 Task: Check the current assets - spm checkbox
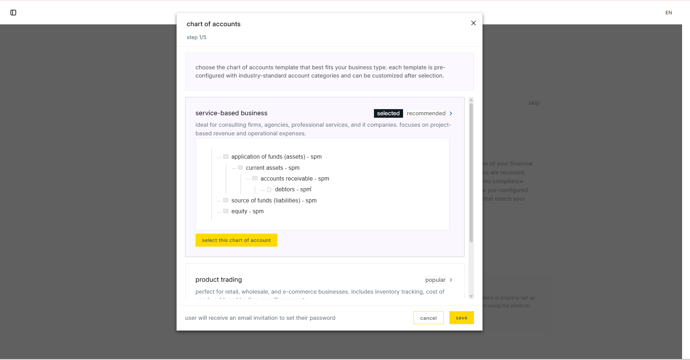[240, 167]
